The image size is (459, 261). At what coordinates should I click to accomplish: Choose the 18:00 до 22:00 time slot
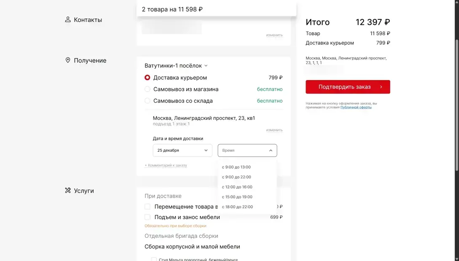click(238, 207)
